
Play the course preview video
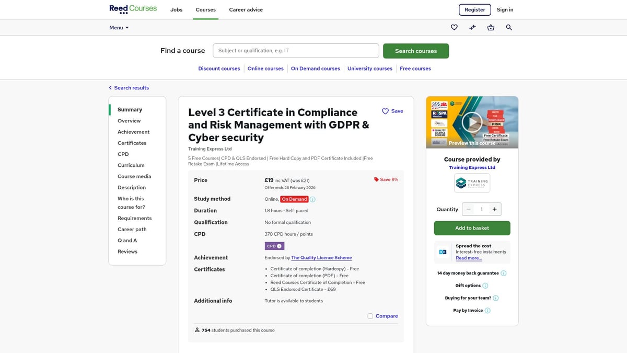pos(472,122)
